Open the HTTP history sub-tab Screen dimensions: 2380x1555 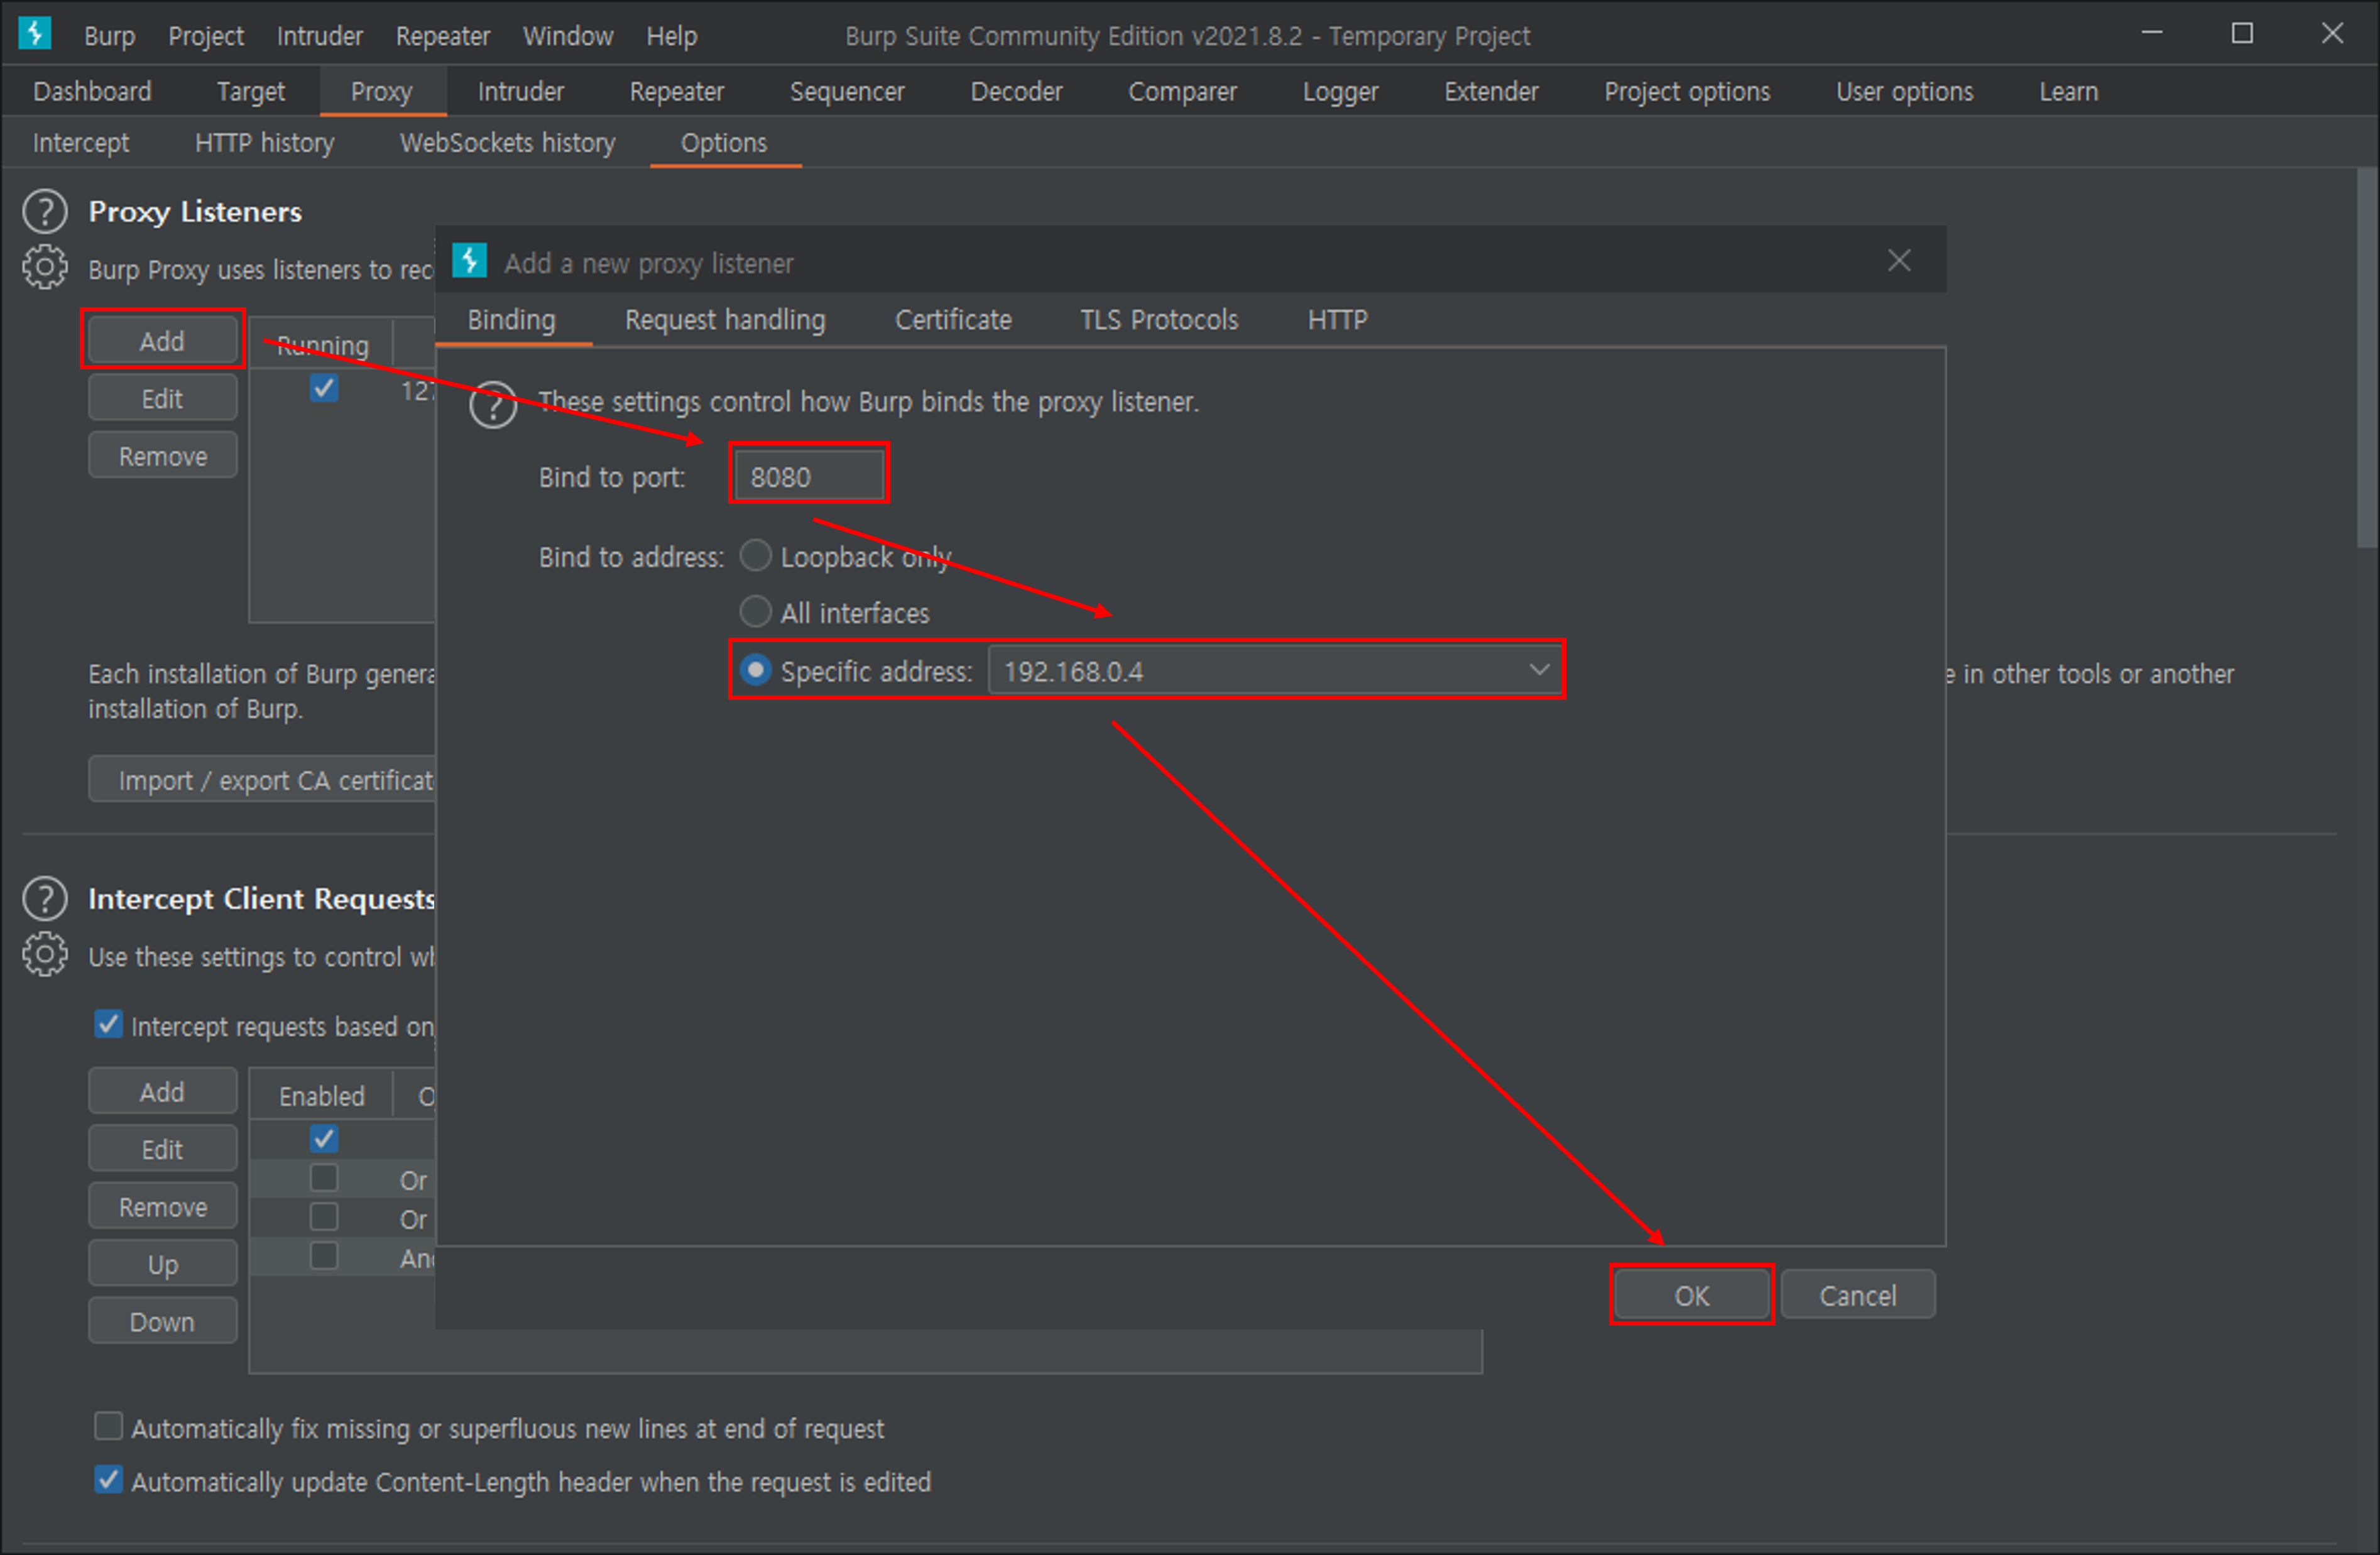[x=264, y=143]
